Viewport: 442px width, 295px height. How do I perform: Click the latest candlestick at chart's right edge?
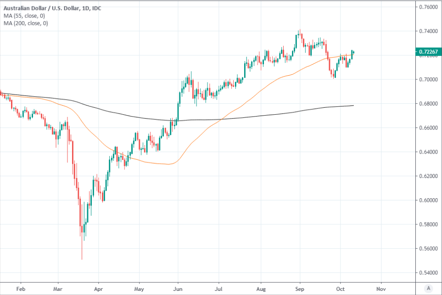coord(353,52)
